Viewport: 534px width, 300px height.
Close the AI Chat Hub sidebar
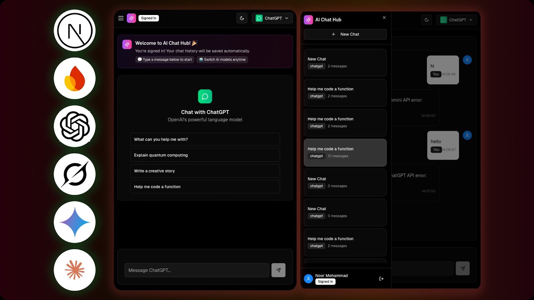tap(384, 17)
